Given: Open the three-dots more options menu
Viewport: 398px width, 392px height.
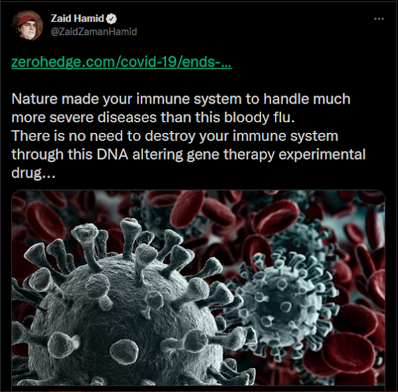Looking at the screenshot, I should coord(379,19).
